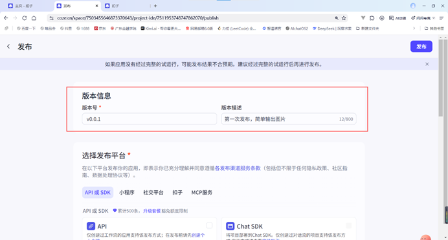448x240 pixels.
Task: Go back with the arrow beside 发布 title
Action: (x=8, y=47)
